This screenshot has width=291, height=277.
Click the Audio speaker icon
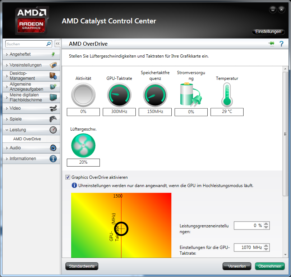53,148
